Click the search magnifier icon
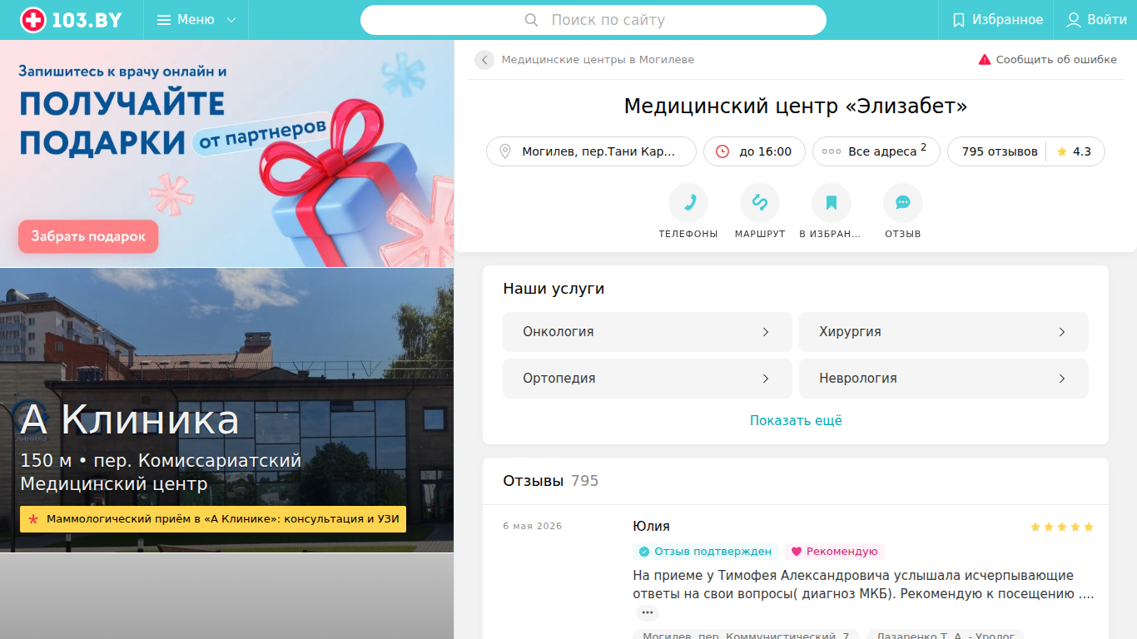The height and width of the screenshot is (639, 1137). (x=532, y=20)
